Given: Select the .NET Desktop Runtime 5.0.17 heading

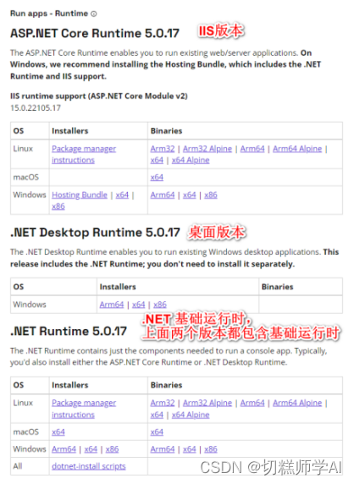Looking at the screenshot, I should [95, 233].
